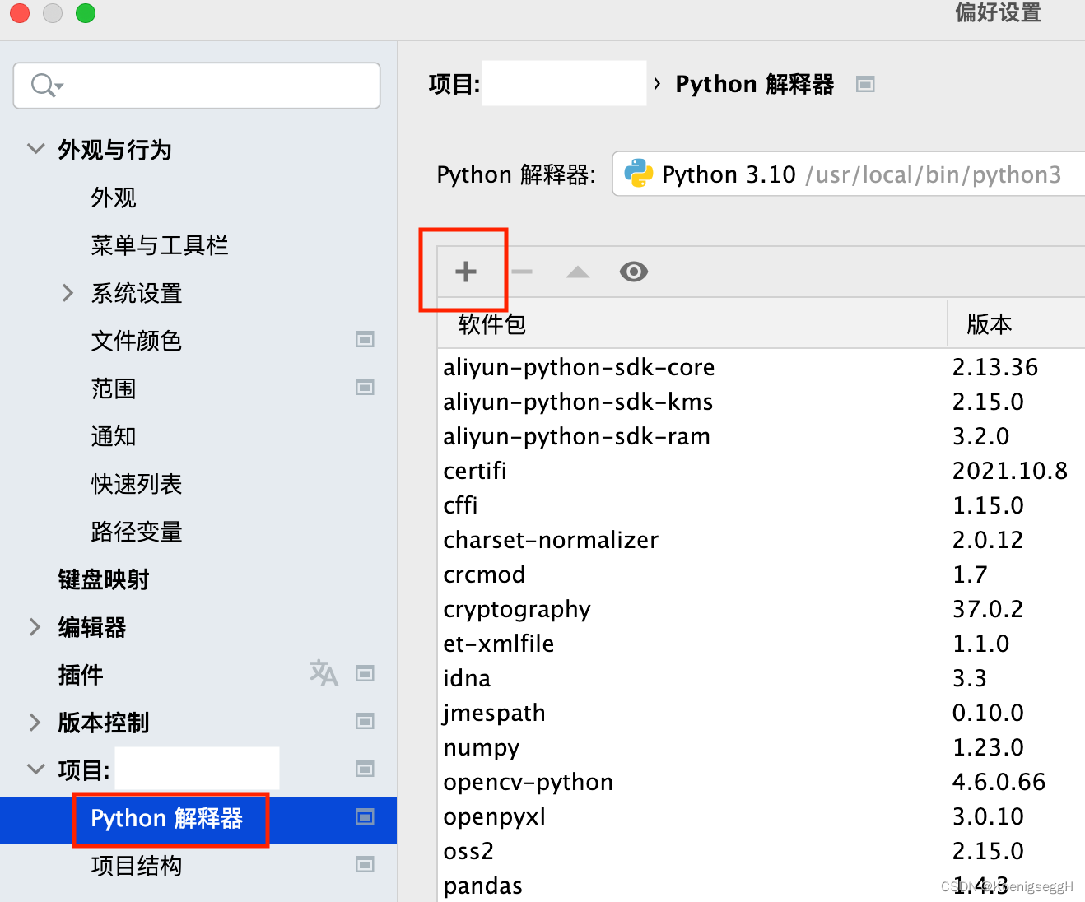Click the plus icon to add package
Screen dimensions: 1085x902
pos(466,272)
